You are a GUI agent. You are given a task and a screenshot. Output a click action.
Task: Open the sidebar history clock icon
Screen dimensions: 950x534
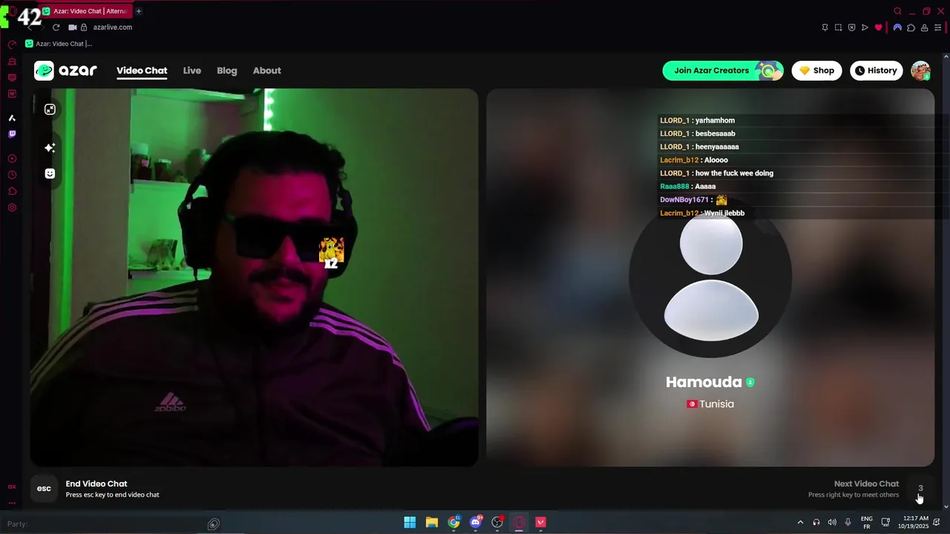(12, 175)
